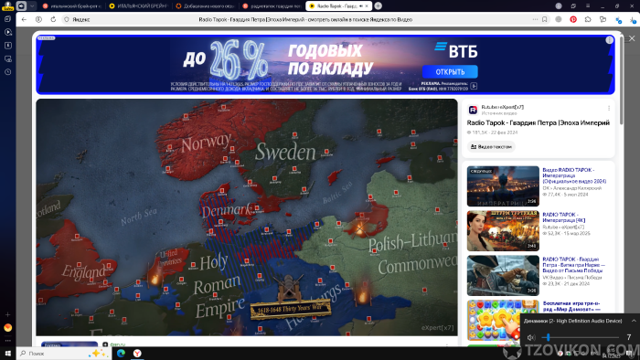Reload the page with the refresh icon
The height and width of the screenshot is (360, 640).
click(x=53, y=19)
